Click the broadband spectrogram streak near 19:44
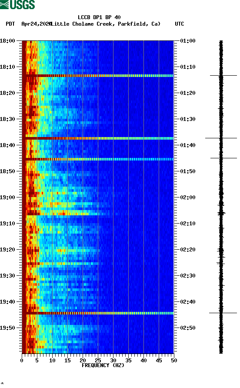Image resolution: width=240 pixels, height=388 pixels. (x=98, y=313)
